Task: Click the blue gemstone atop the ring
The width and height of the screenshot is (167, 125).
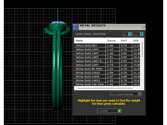Action: point(58,23)
